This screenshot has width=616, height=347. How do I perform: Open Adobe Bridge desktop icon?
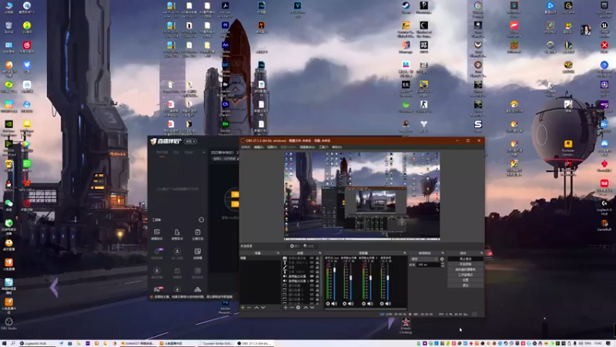225,89
